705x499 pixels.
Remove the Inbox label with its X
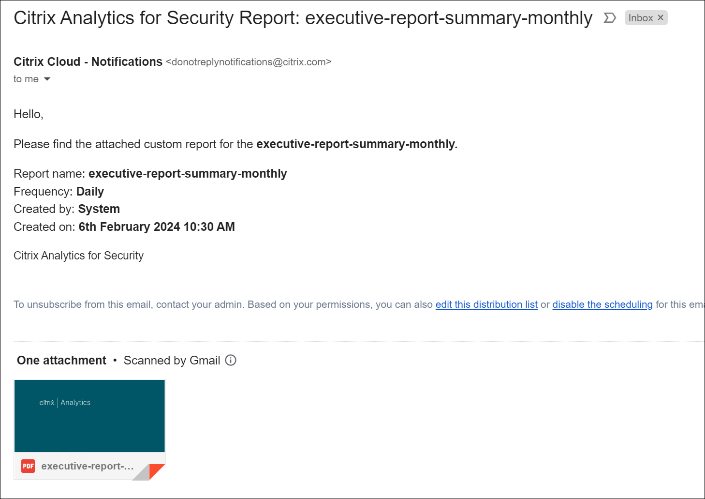661,18
